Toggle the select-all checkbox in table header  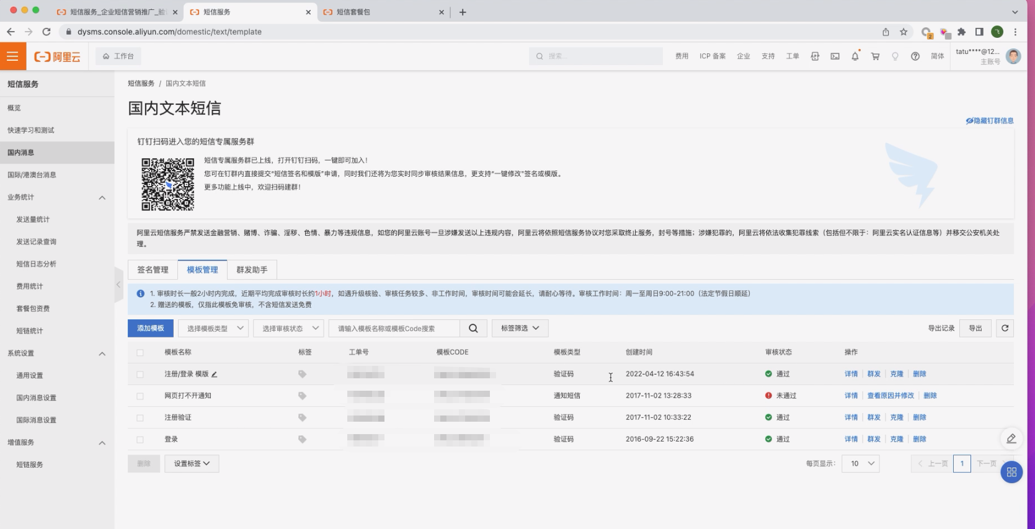click(x=140, y=352)
